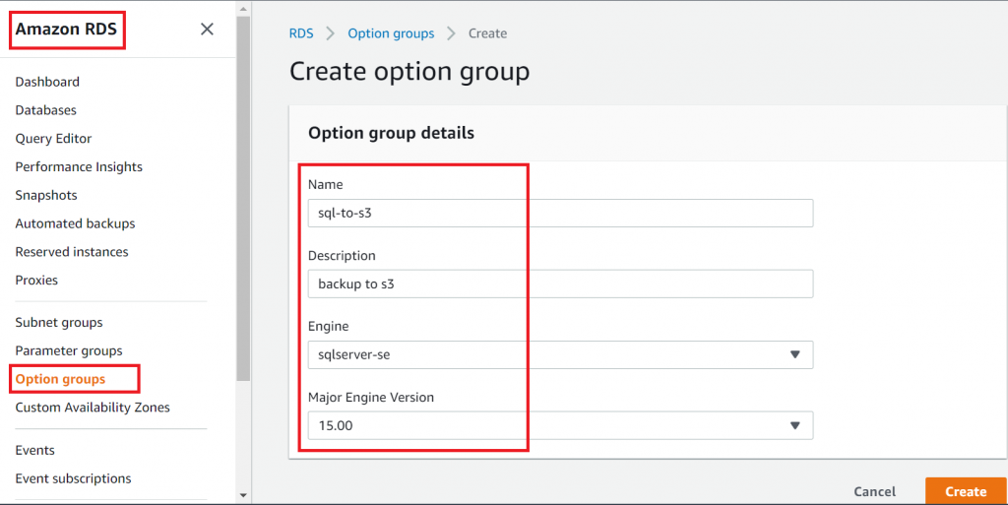Go to Automated backups
1008x505 pixels.
pos(75,223)
